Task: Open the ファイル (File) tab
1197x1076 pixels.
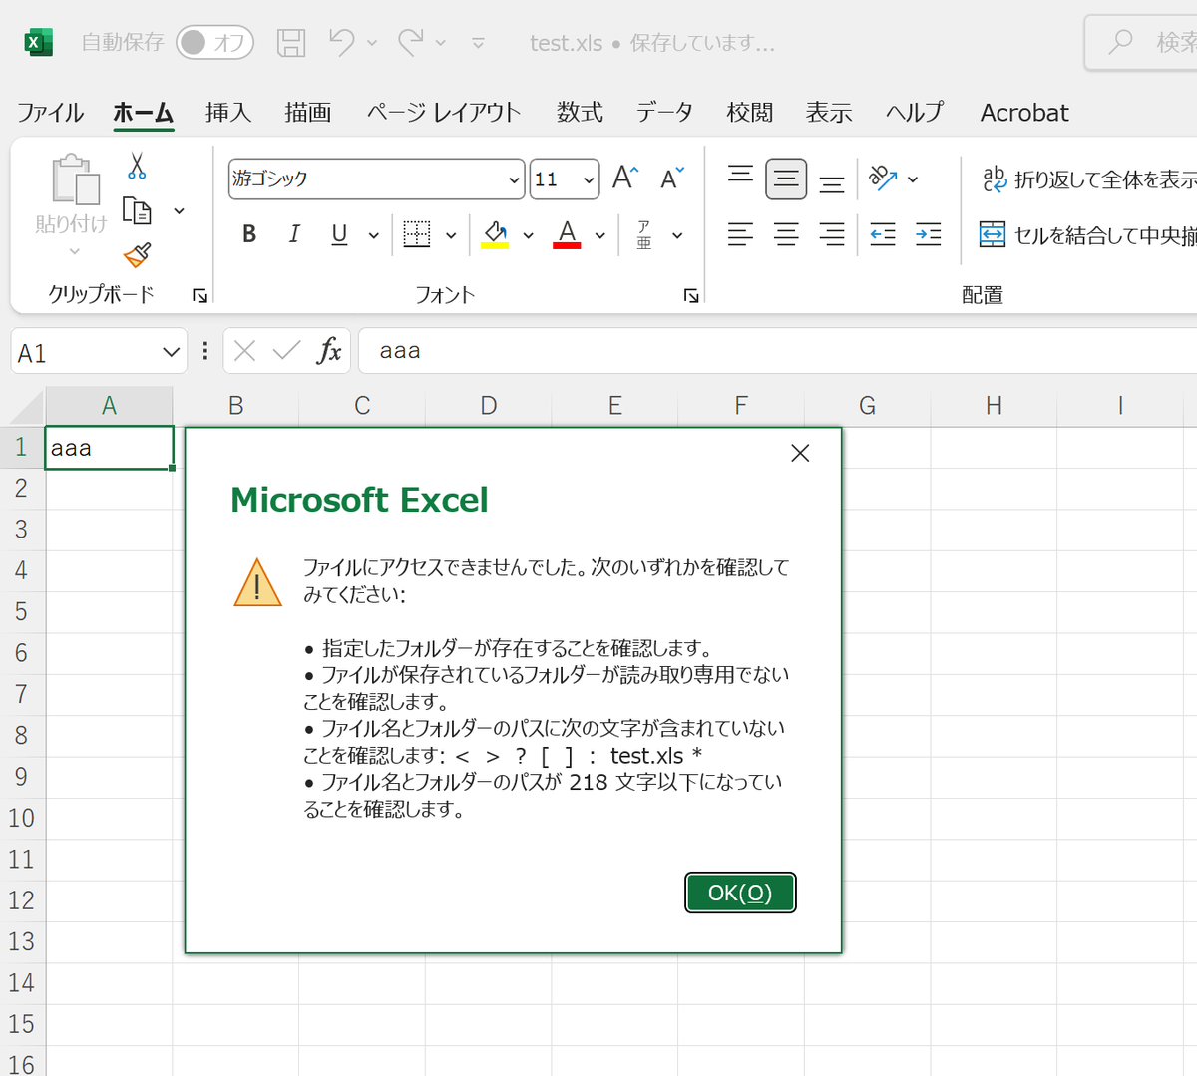Action: 51,113
